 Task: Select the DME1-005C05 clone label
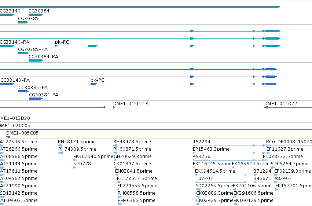point(22,133)
